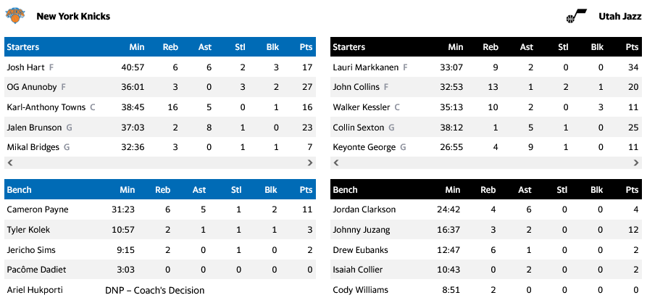Click the Utah Jazz logo

point(577,16)
